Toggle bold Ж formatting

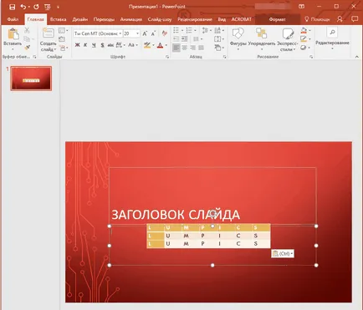(x=78, y=45)
